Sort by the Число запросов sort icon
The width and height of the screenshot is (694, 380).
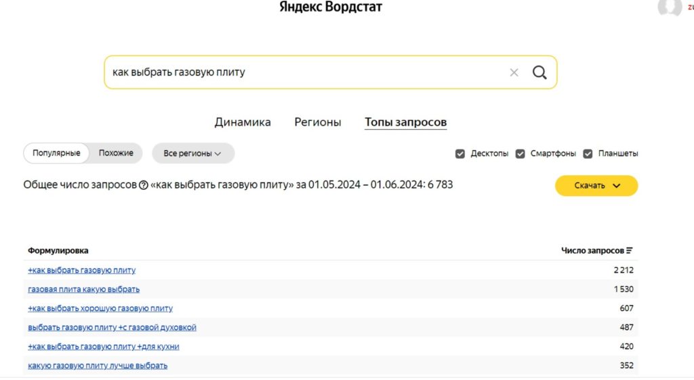[630, 251]
